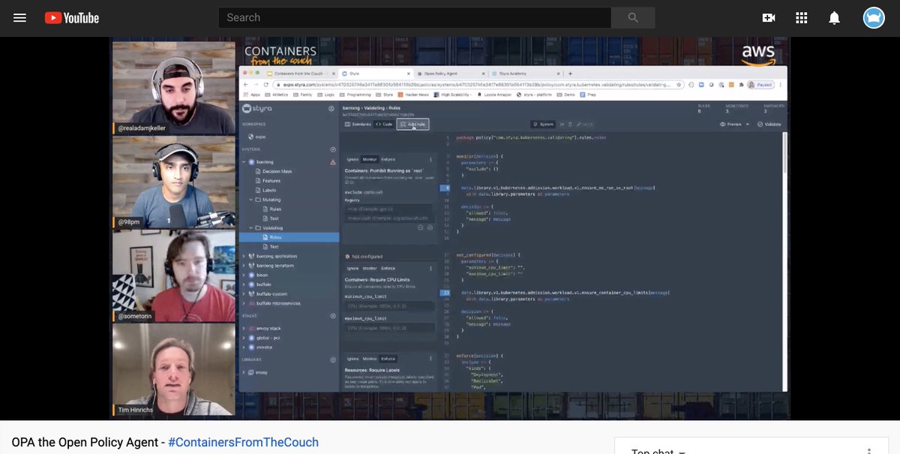Viewport: 900px width, 454px height.
Task: Set Prohibit Running as root to Ignore
Action: pos(352,159)
